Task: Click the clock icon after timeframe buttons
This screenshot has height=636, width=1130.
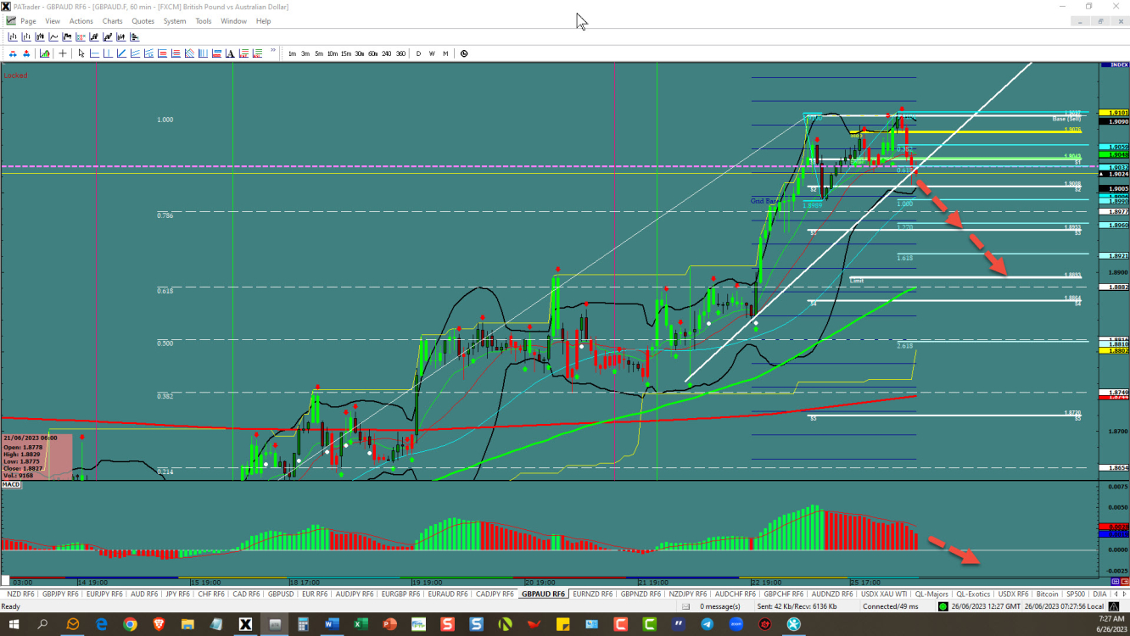Action: click(464, 53)
